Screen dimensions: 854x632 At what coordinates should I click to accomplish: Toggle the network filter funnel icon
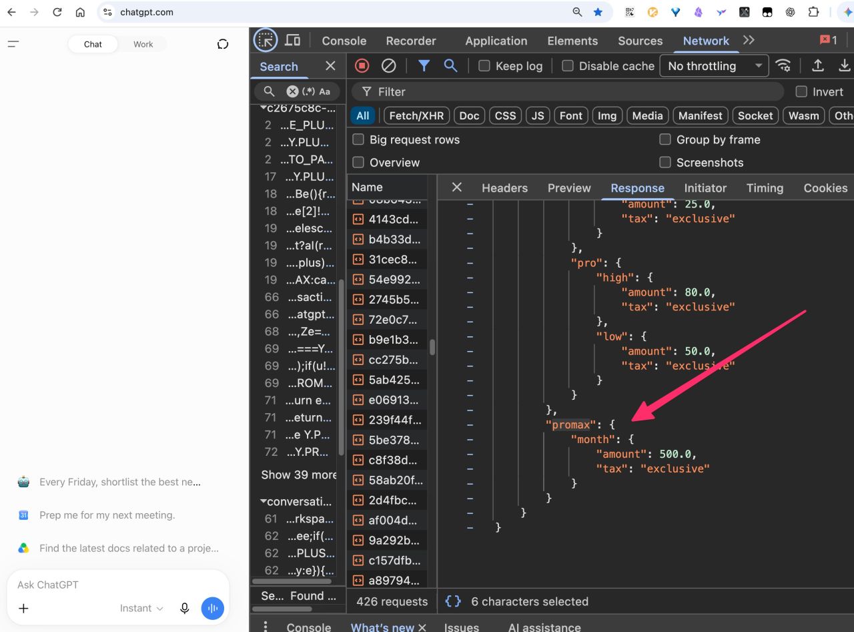click(x=424, y=65)
